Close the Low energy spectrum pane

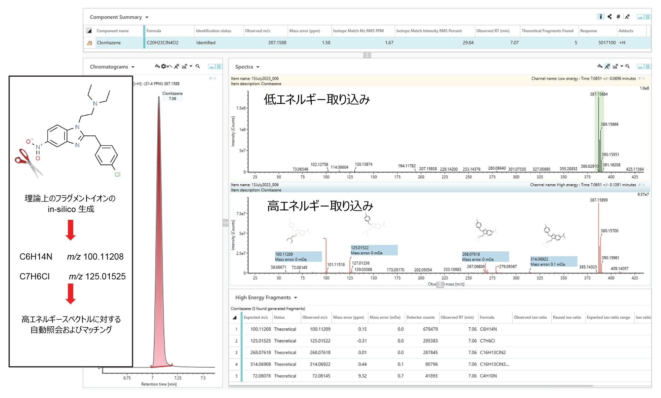[643, 78]
